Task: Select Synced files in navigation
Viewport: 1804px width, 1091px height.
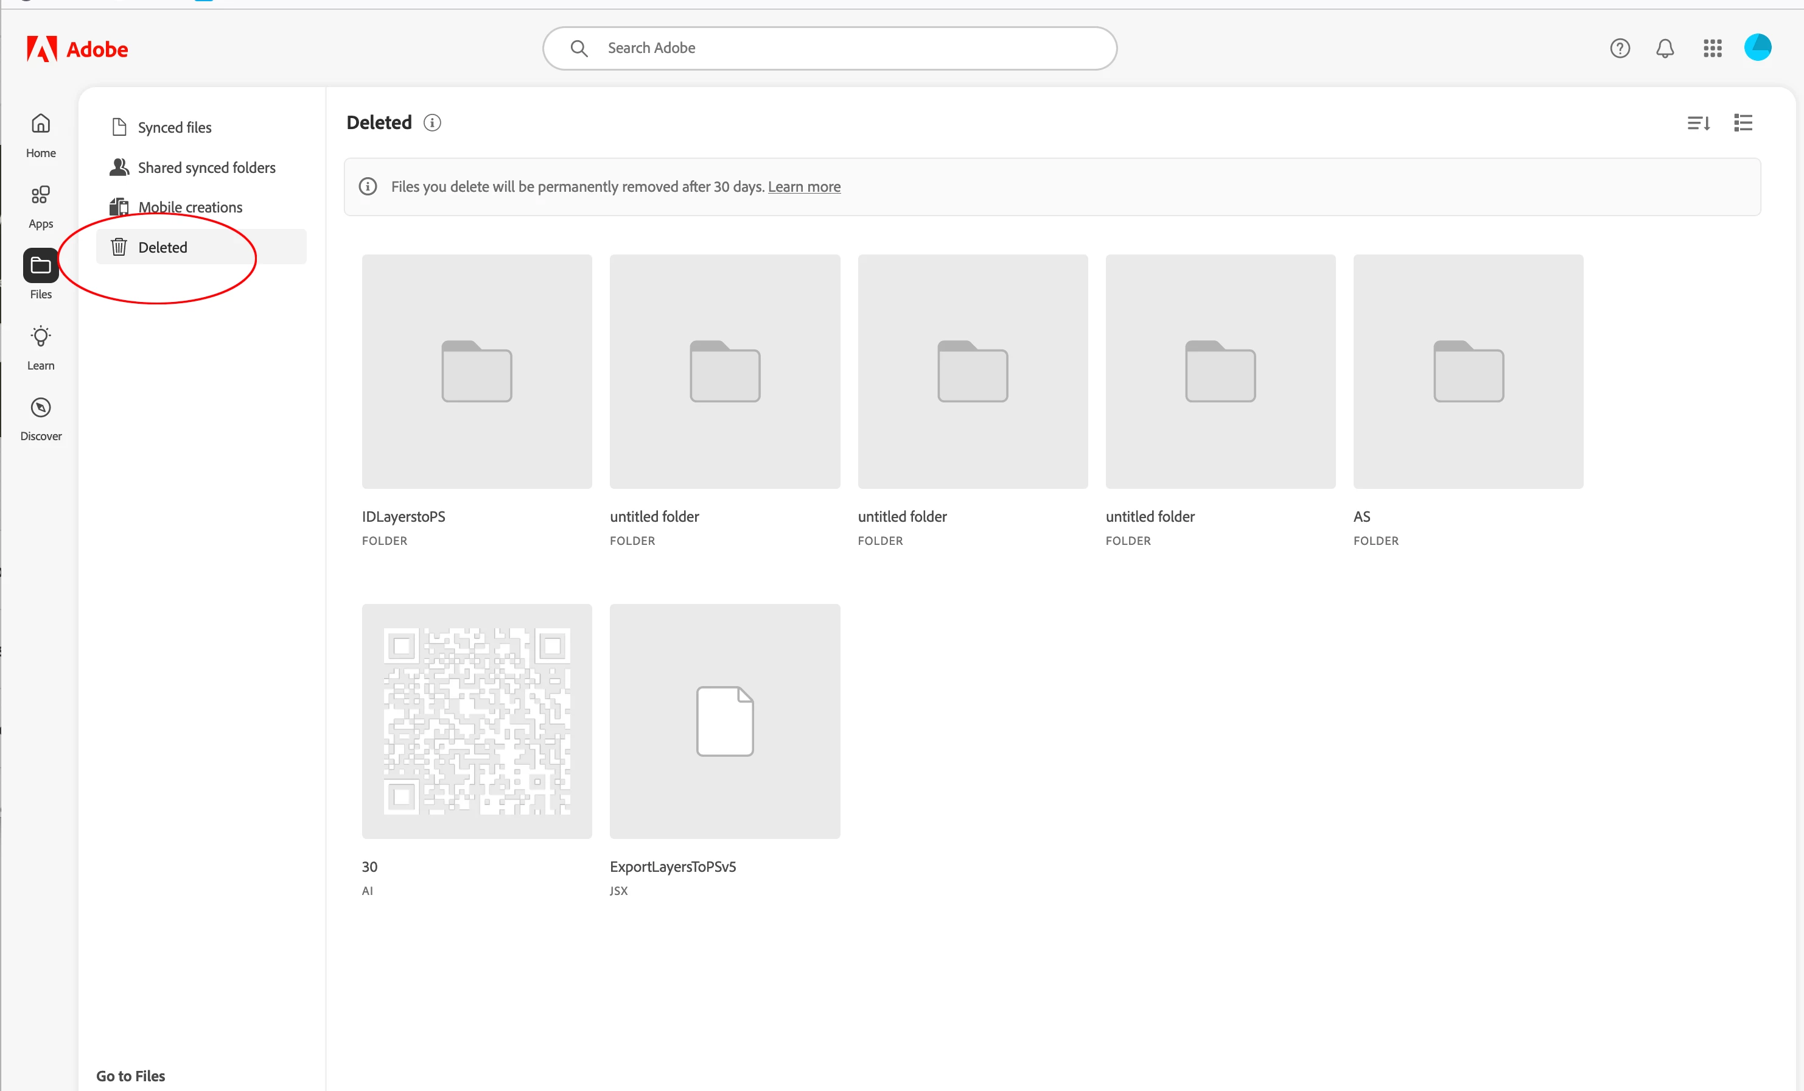Action: click(174, 127)
